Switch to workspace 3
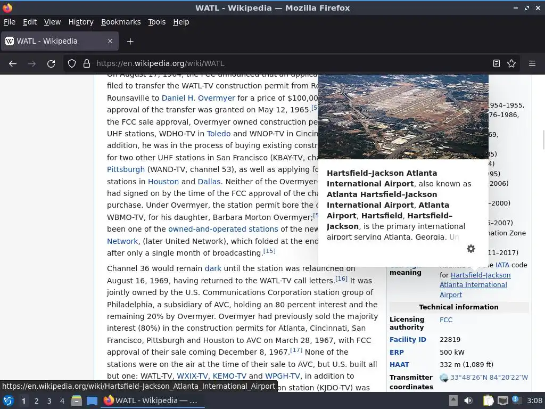 [49, 401]
